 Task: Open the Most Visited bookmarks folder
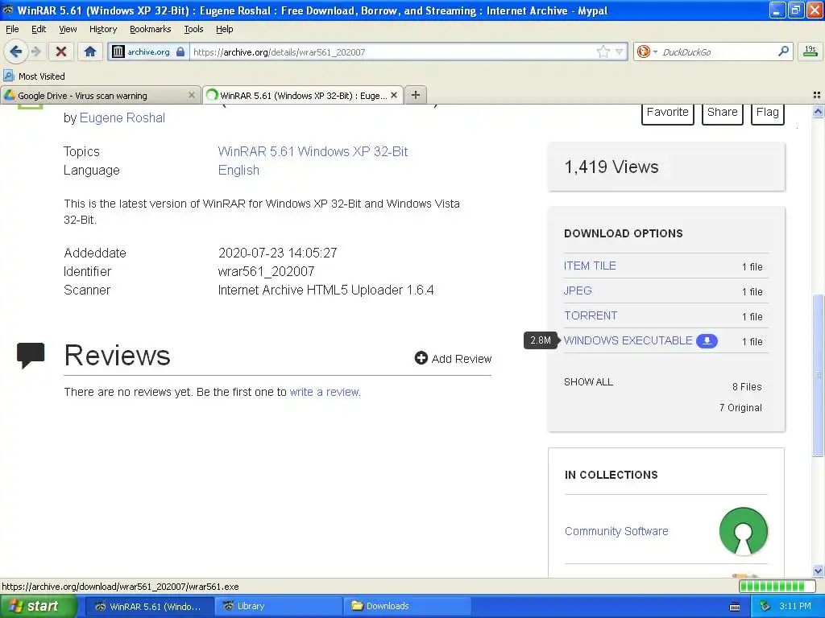point(34,76)
